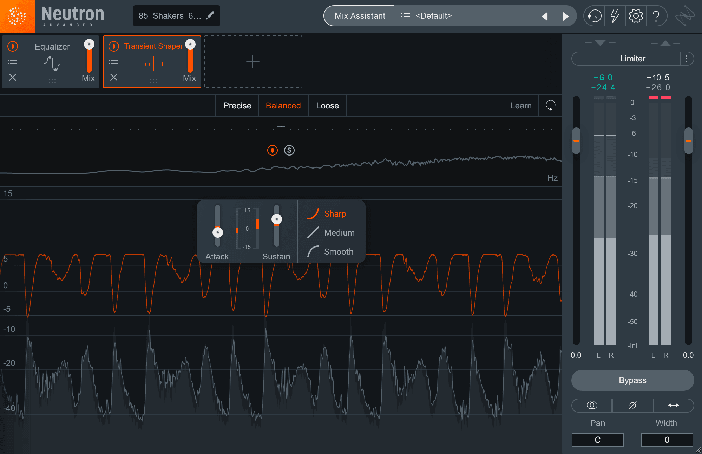Click the Transient Shaper waveform icon
This screenshot has height=454, width=702.
pos(154,64)
